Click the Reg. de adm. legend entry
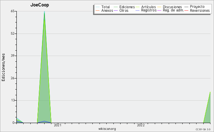214x132 pixels. coord(170,10)
